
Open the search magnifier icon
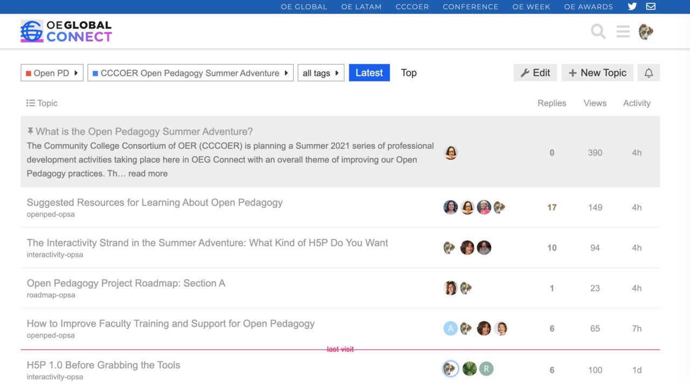tap(598, 32)
